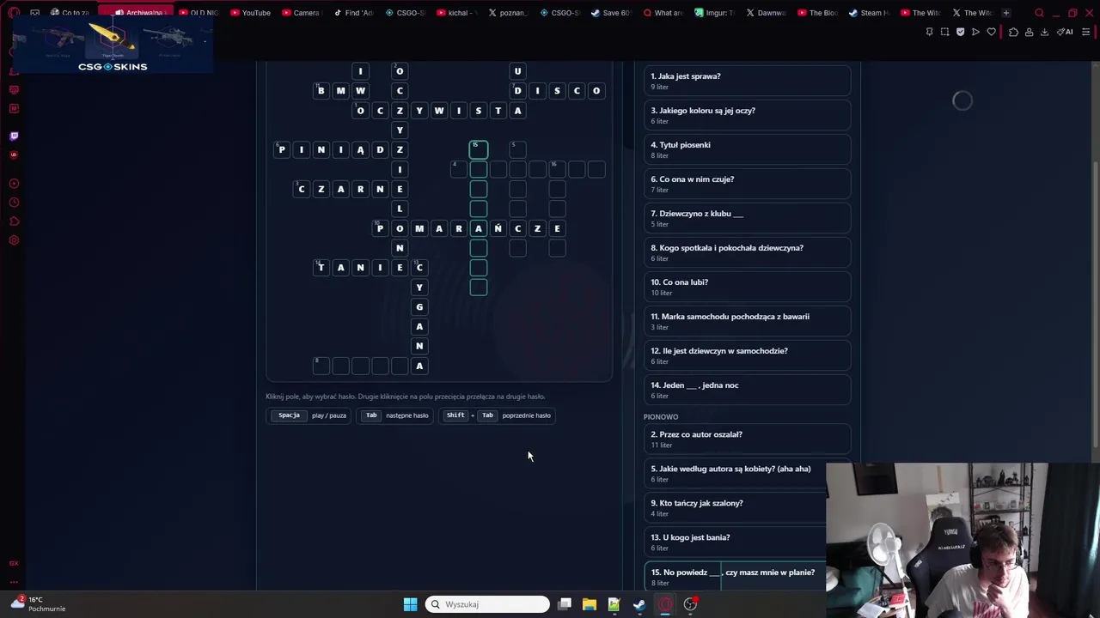Image resolution: width=1100 pixels, height=618 pixels.
Task: Switch to the poznan_ X tab
Action: click(x=508, y=13)
